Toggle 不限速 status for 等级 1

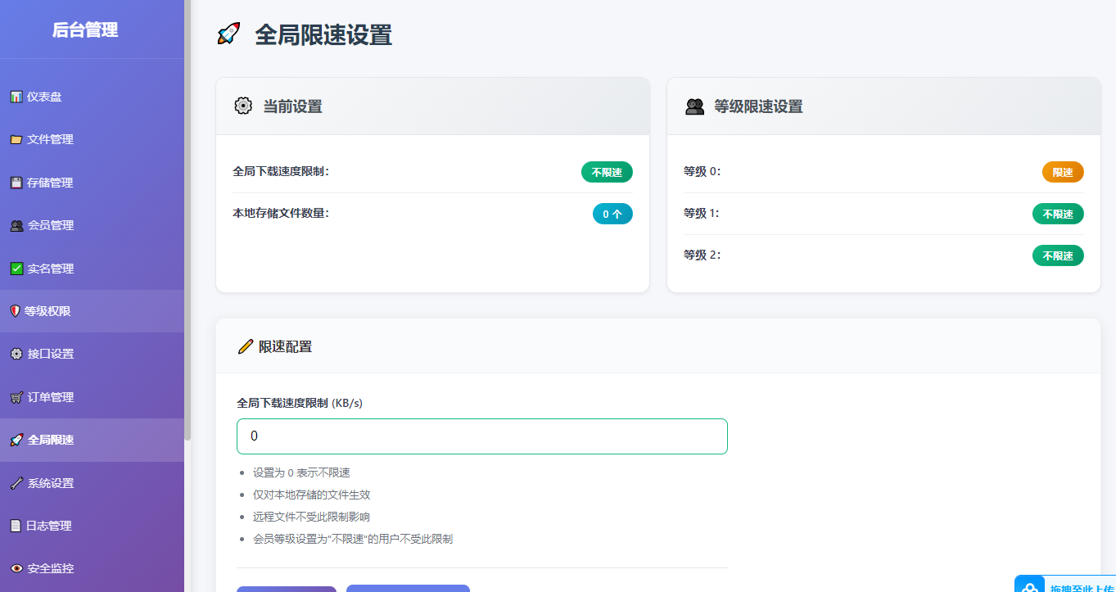coord(1058,214)
